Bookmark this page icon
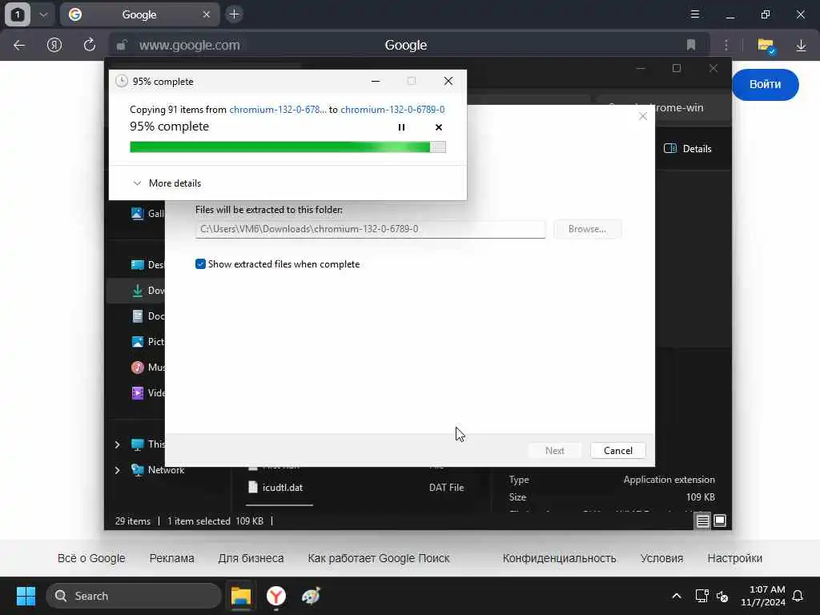The image size is (820, 615). (690, 45)
